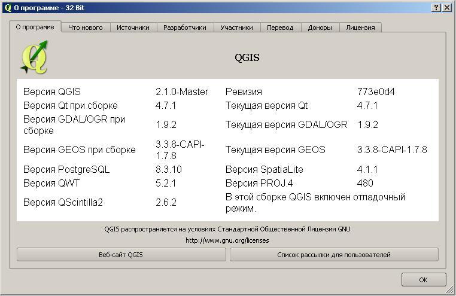The height and width of the screenshot is (296, 456).
Task: Confirm with the OK button
Action: click(x=424, y=280)
